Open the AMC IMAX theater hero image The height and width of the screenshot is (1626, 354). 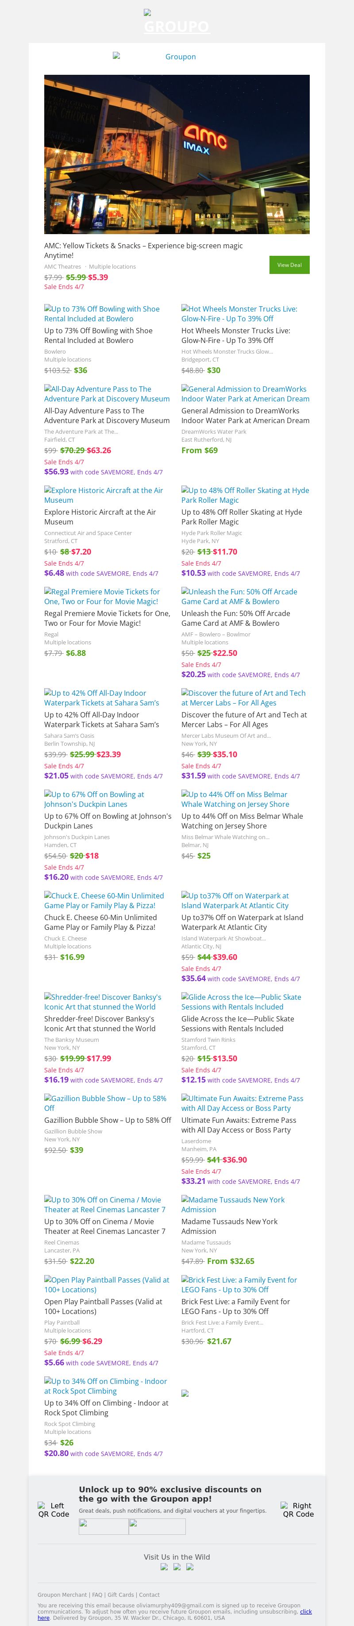(177, 154)
